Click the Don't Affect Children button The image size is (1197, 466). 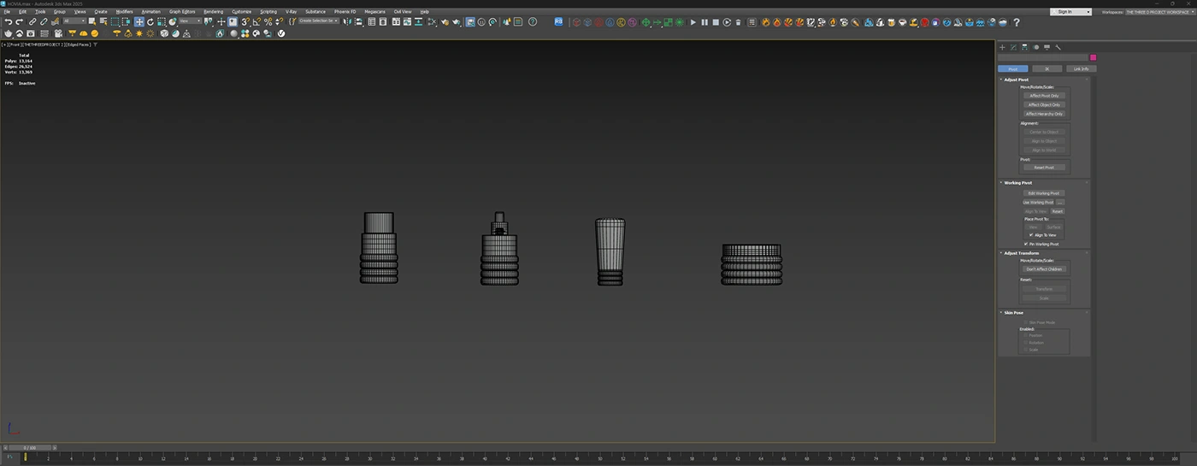(x=1044, y=269)
